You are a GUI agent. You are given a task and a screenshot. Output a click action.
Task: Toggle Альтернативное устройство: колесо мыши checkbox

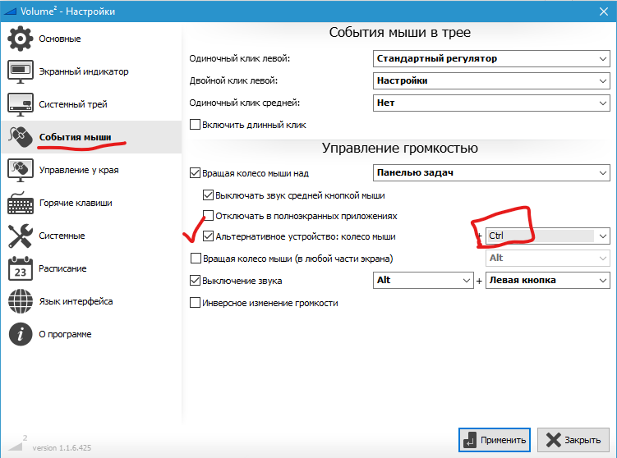coord(208,236)
